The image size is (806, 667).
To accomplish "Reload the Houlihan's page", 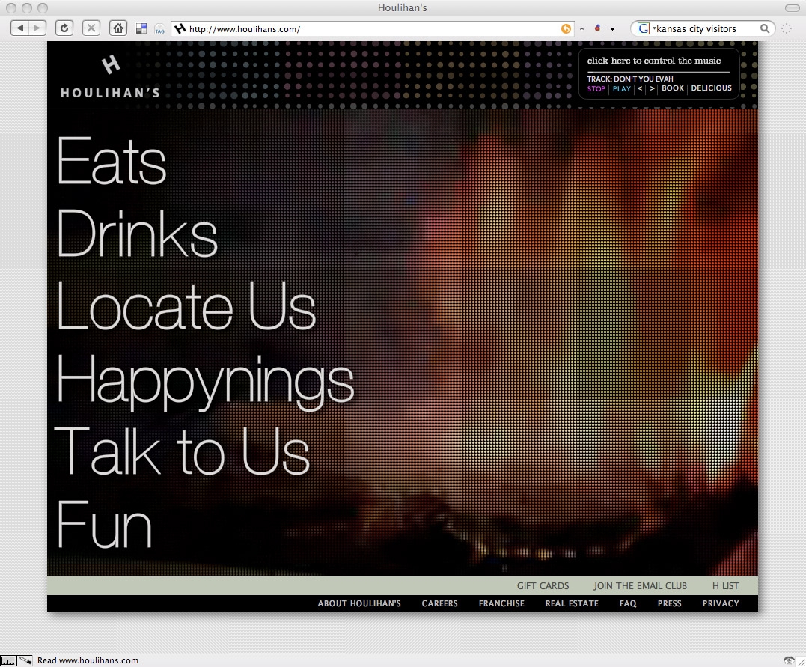I will [x=64, y=28].
